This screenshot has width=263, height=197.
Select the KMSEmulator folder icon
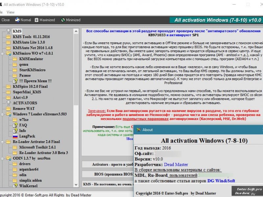pyautogui.click(x=15, y=59)
